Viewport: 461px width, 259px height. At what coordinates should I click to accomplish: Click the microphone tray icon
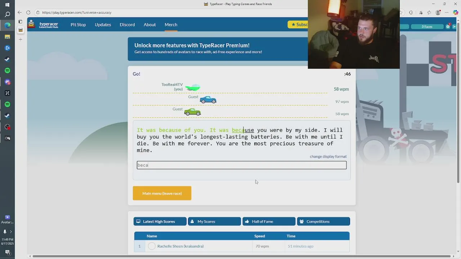click(5, 232)
